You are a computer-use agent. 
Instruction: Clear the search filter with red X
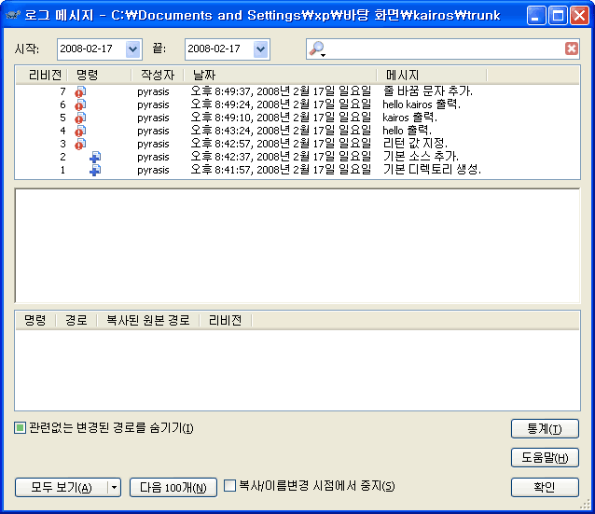pos(571,49)
